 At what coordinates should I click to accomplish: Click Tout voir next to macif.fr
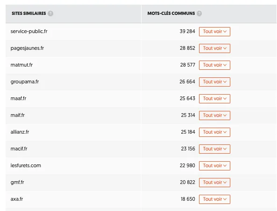coord(214,149)
